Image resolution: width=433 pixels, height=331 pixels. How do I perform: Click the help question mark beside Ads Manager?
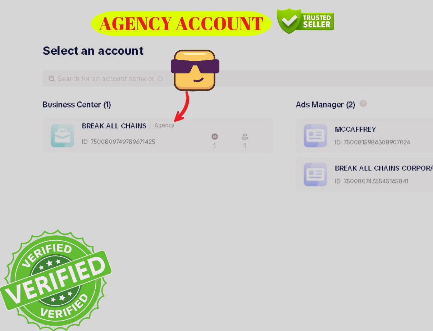click(363, 104)
